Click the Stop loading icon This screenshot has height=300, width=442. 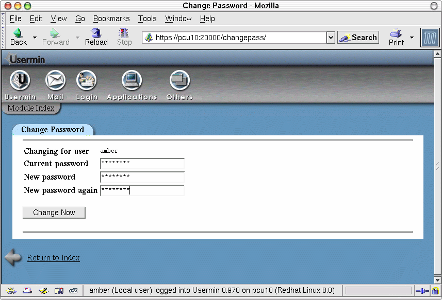123,33
